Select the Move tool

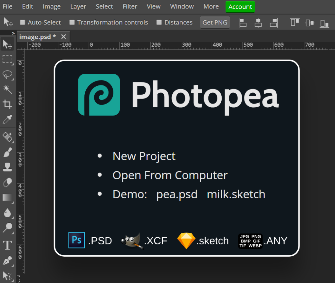pyautogui.click(x=7, y=44)
